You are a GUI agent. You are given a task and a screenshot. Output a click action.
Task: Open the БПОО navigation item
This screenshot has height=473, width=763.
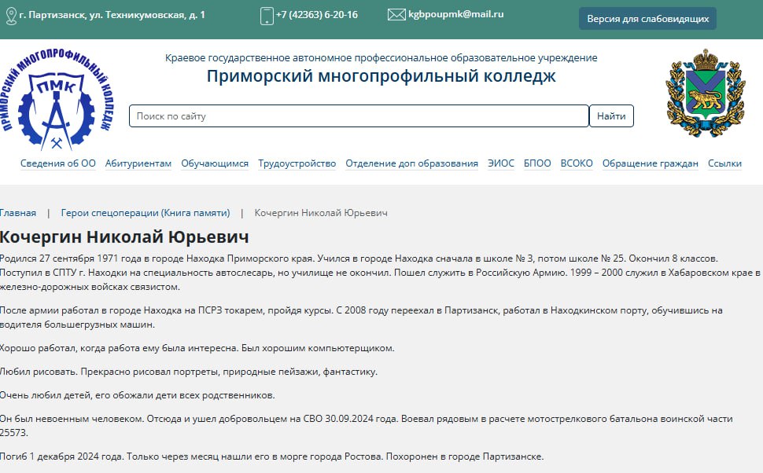[x=537, y=163]
